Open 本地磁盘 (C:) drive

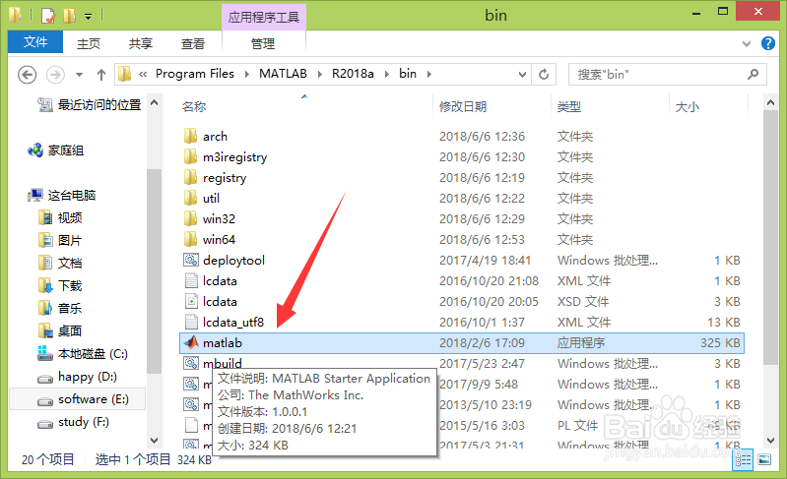coord(83,354)
